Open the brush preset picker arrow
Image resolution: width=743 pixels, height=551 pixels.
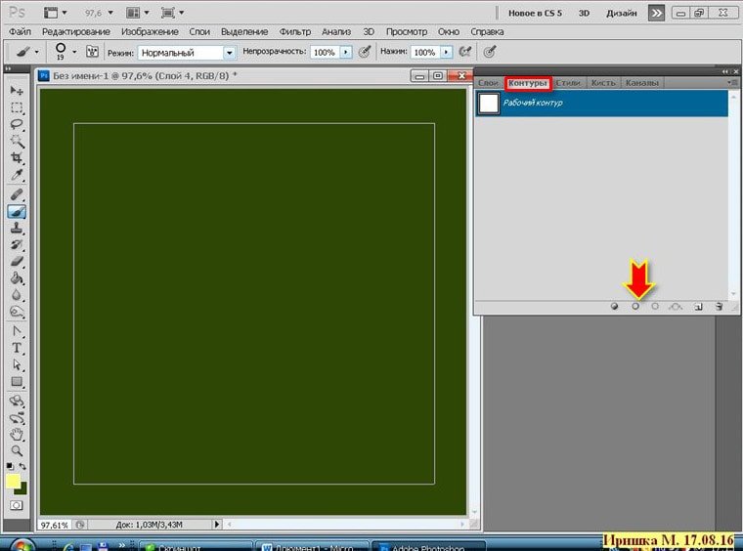click(74, 52)
